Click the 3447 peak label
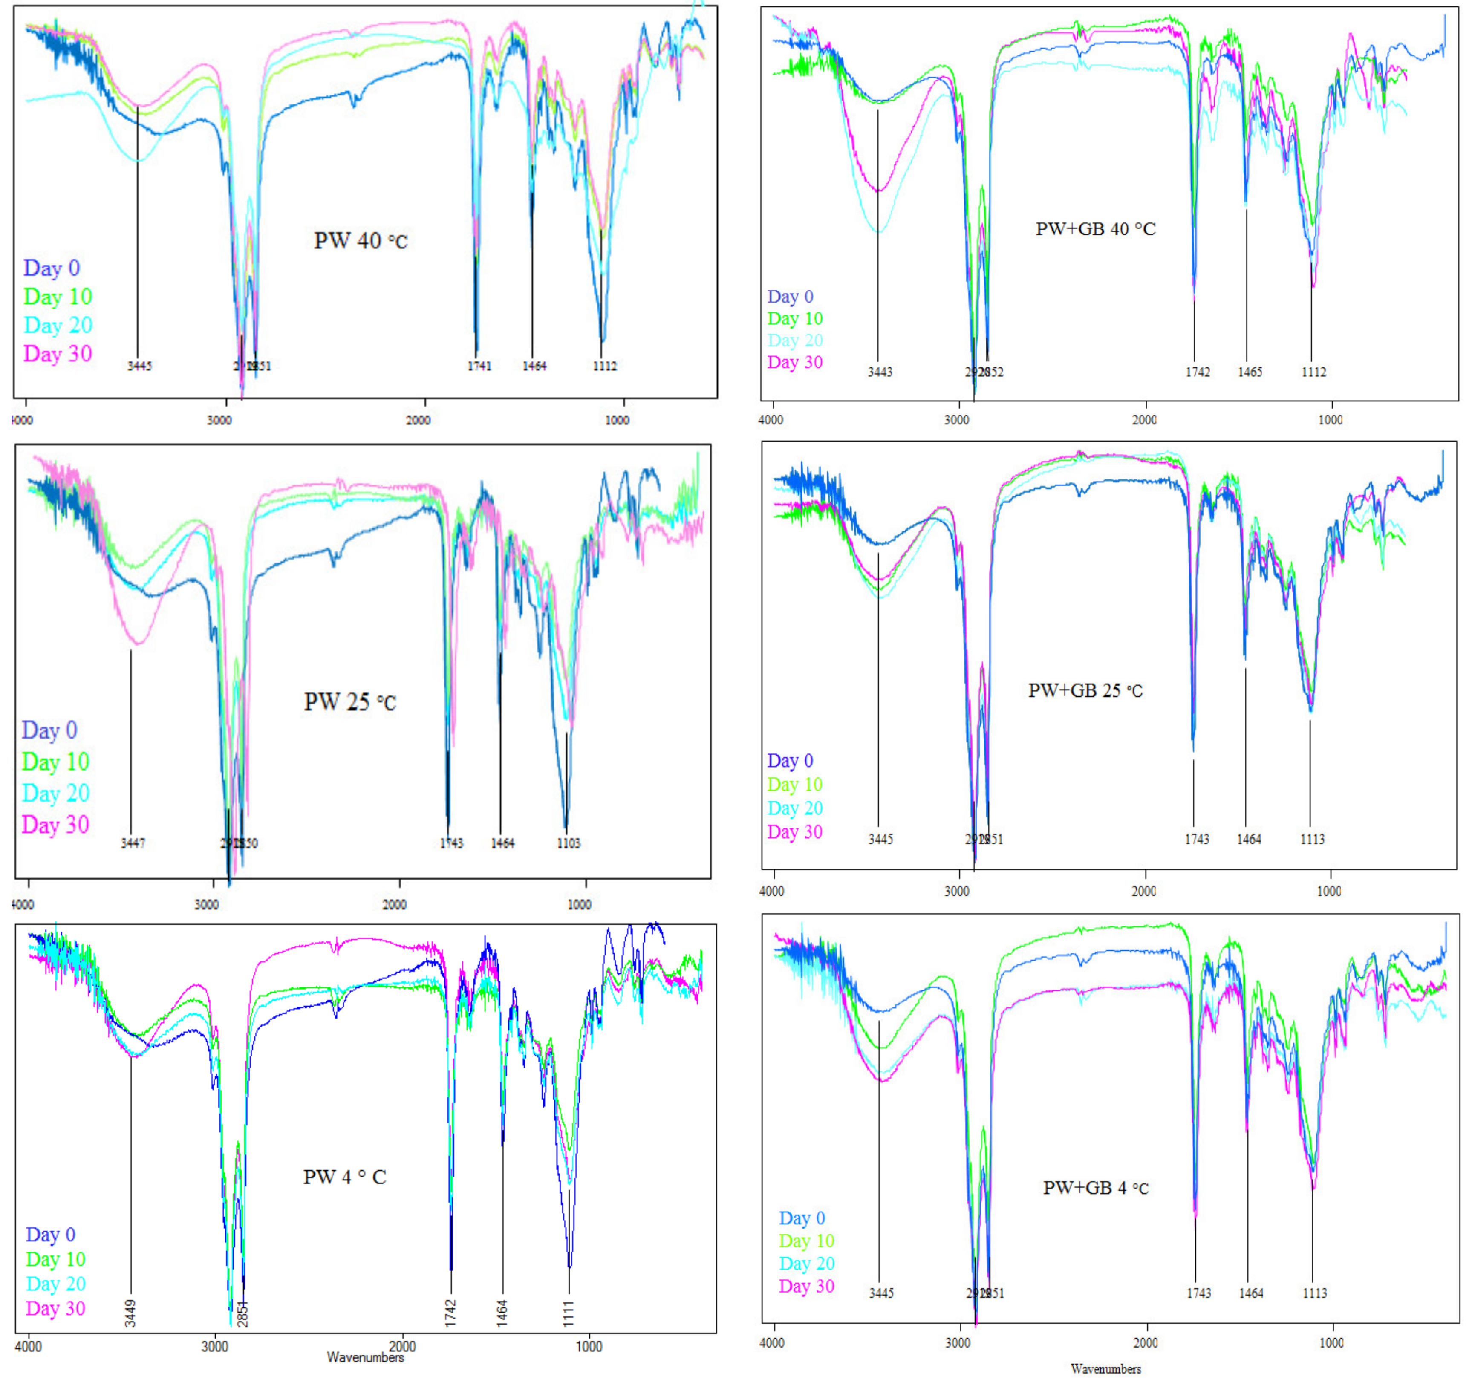The height and width of the screenshot is (1391, 1472). click(133, 843)
